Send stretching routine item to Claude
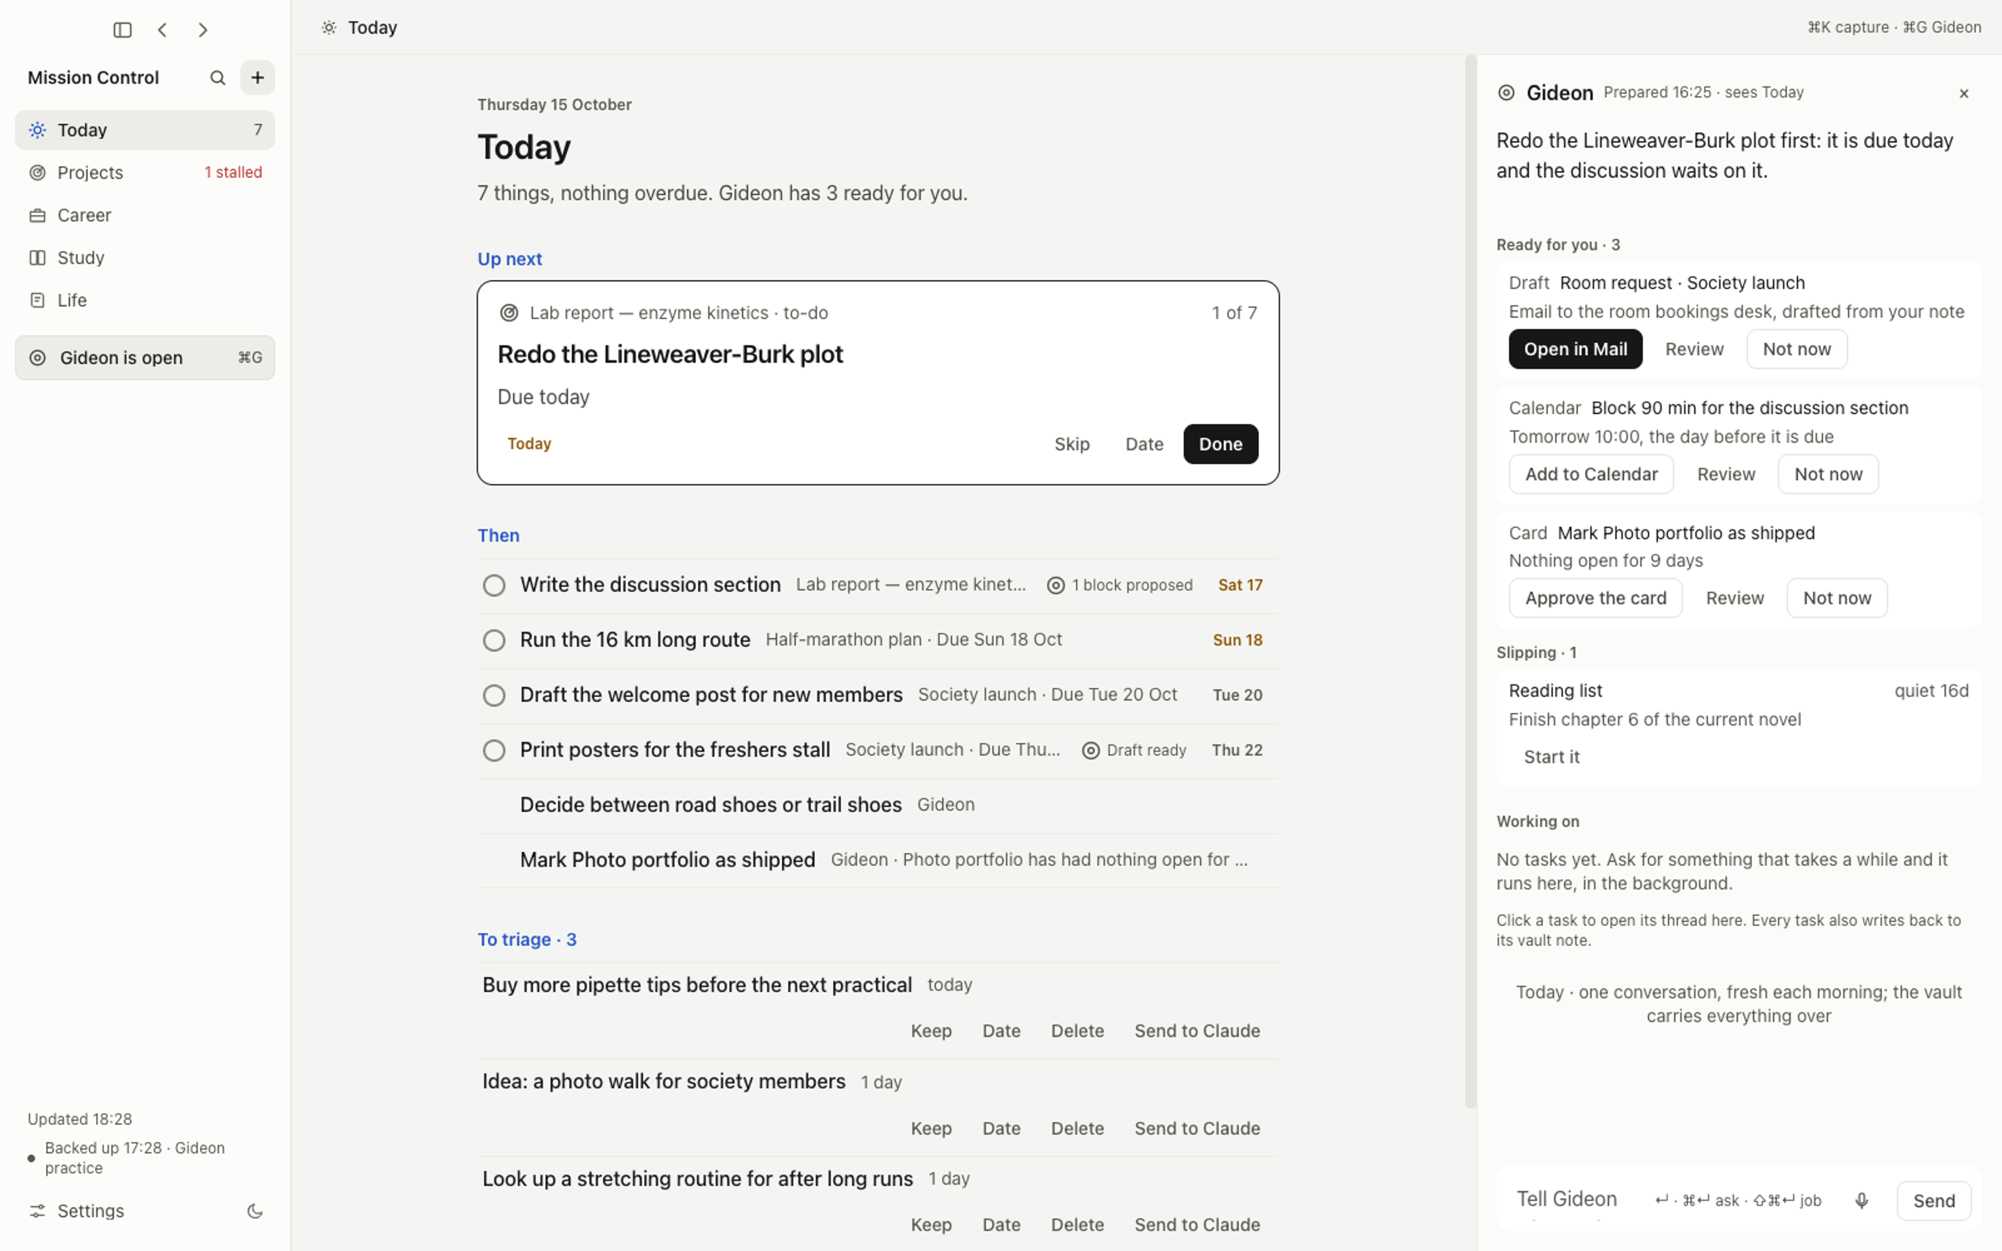 1197,1225
